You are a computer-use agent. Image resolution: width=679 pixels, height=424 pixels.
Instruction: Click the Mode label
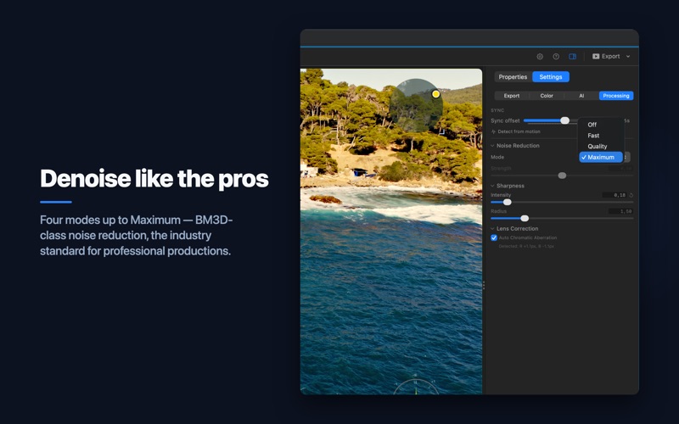[x=497, y=157]
